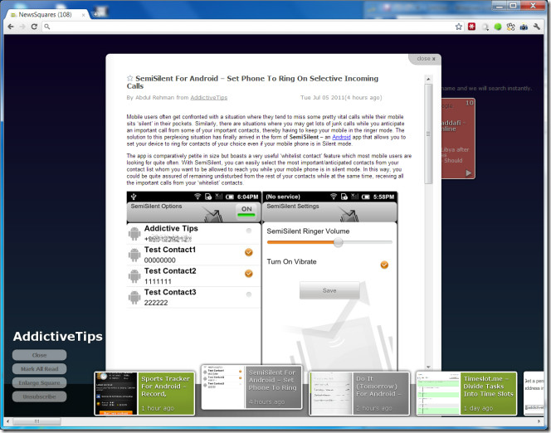This screenshot has width=551, height=433.
Task: Reload the page with refresh icon
Action: point(34,27)
